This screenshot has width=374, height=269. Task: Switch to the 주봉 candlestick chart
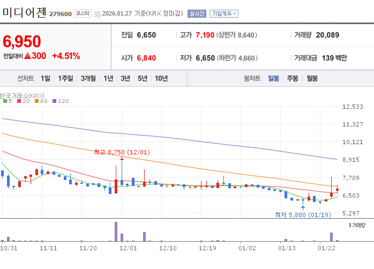click(293, 78)
